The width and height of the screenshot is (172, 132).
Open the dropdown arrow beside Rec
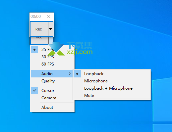(50, 29)
